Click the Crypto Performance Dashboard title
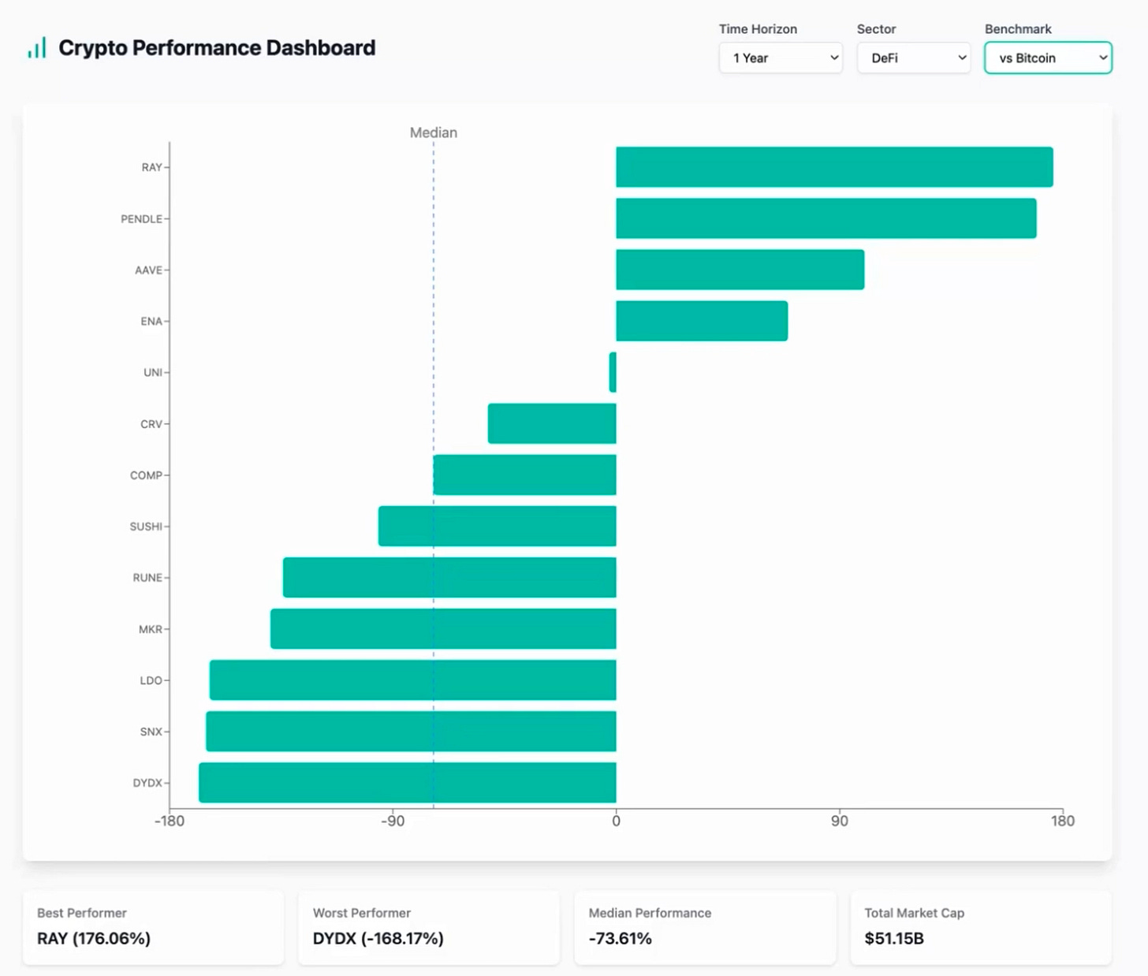This screenshot has width=1148, height=976. [x=217, y=47]
